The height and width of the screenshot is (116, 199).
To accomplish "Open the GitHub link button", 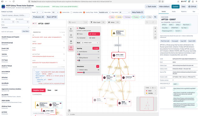I will pos(192,7).
